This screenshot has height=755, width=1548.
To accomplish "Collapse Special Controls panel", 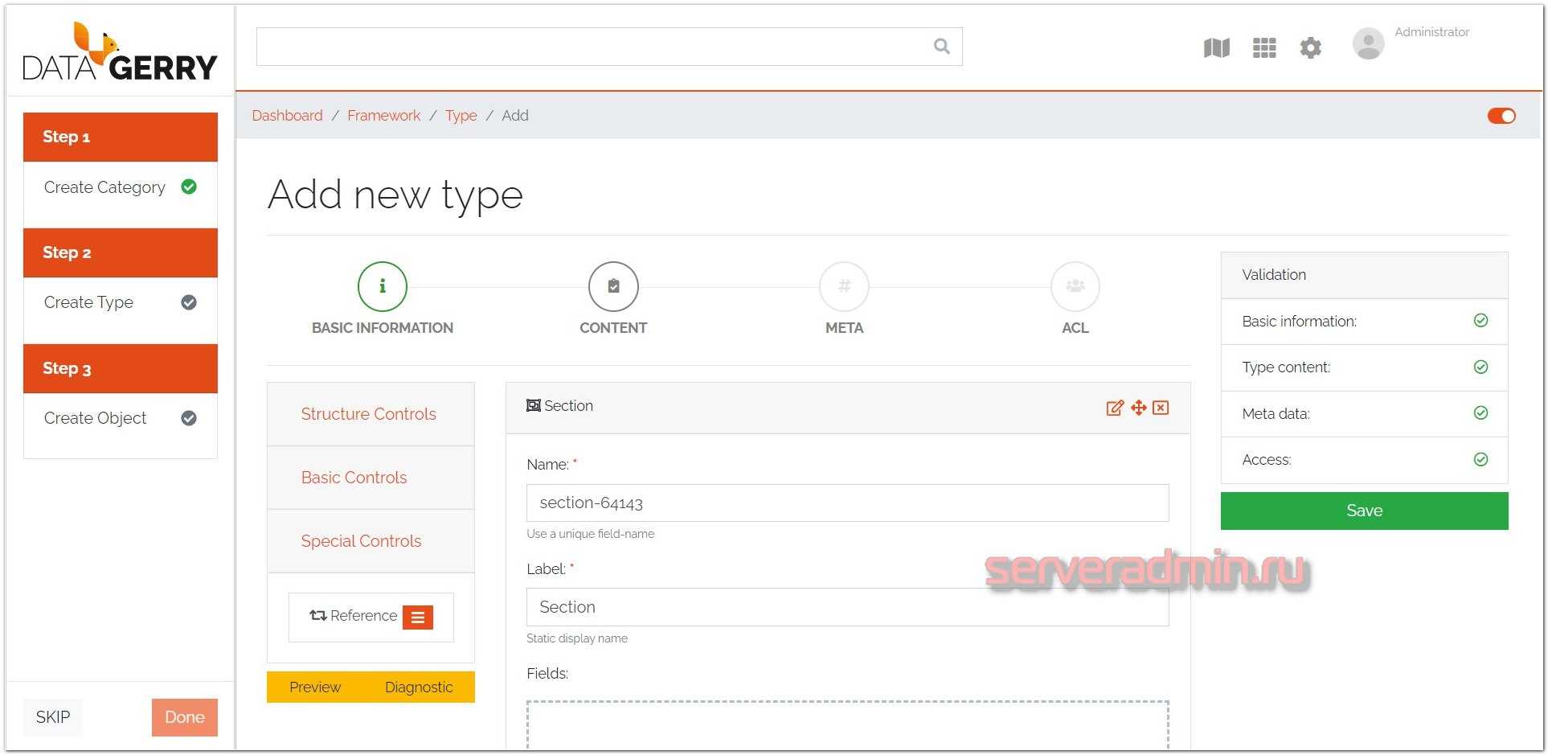I will pyautogui.click(x=371, y=541).
